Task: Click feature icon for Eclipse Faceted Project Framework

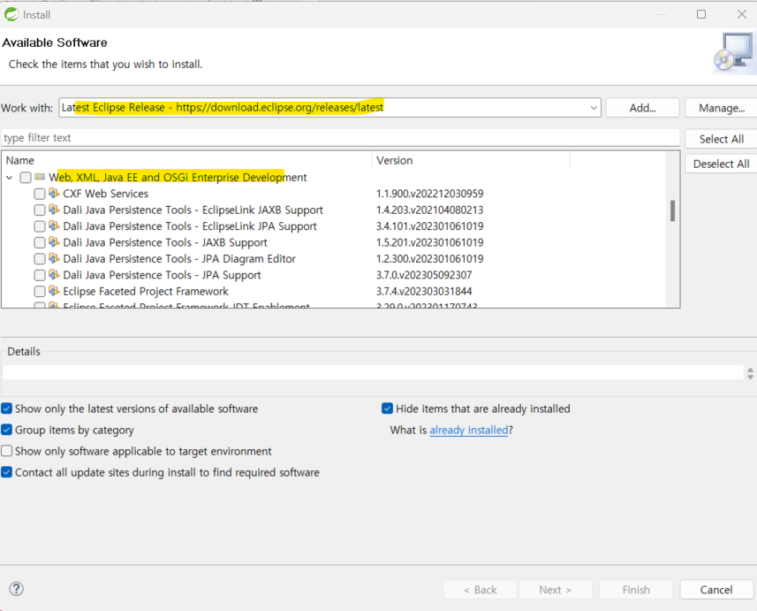Action: pyautogui.click(x=54, y=291)
